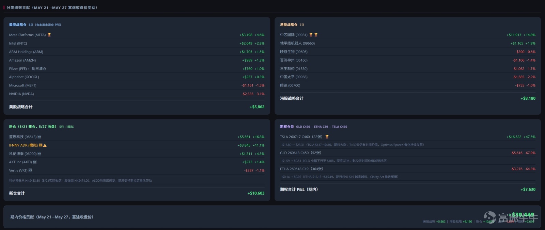
Task: Click the NVIDIA (NVDA) name
Action: 21,94
